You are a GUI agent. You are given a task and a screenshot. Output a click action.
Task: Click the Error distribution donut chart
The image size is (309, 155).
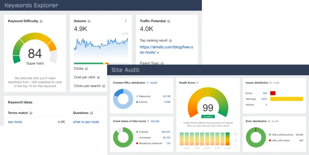tap(256, 137)
